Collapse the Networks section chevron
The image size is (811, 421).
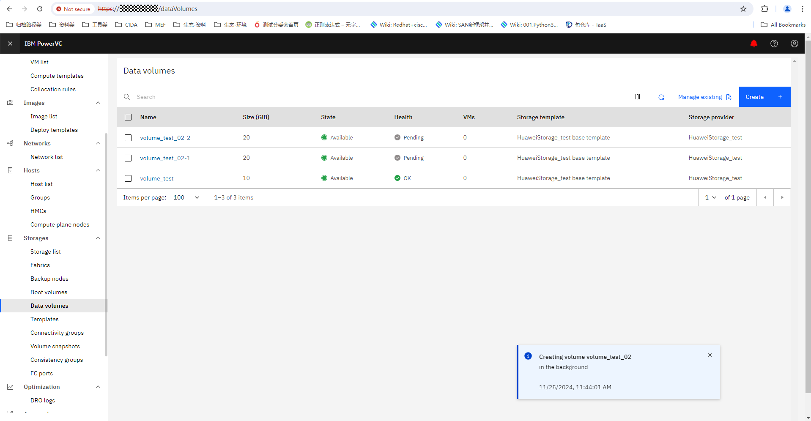(x=98, y=143)
